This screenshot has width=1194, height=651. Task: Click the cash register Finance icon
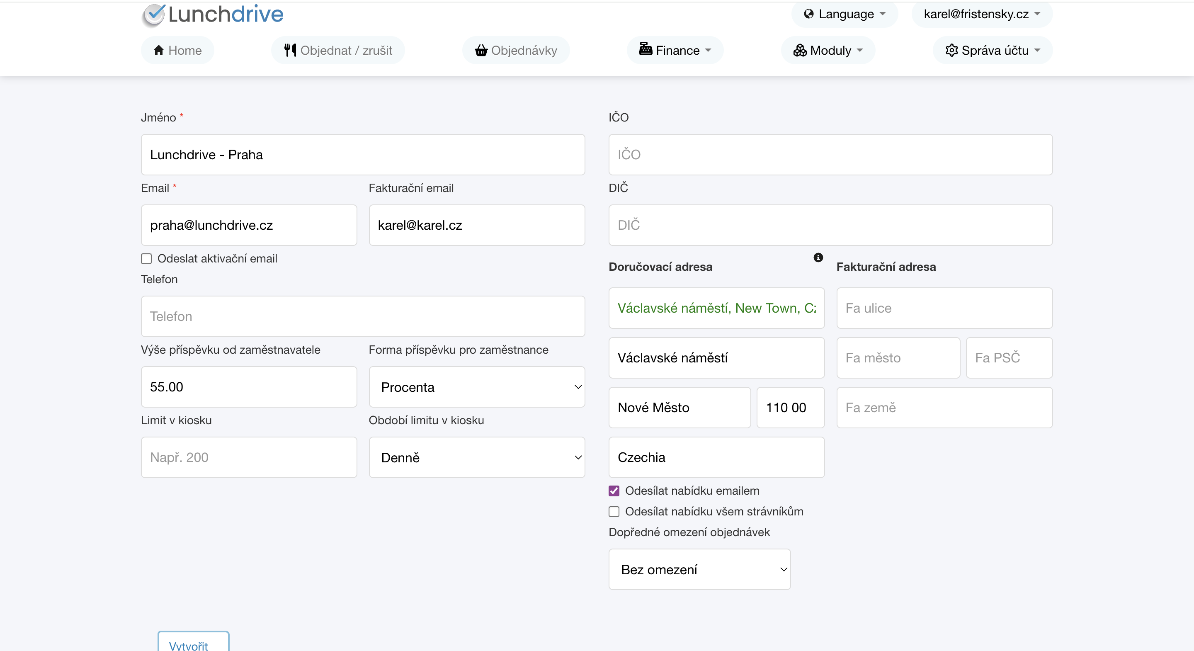pyautogui.click(x=645, y=49)
